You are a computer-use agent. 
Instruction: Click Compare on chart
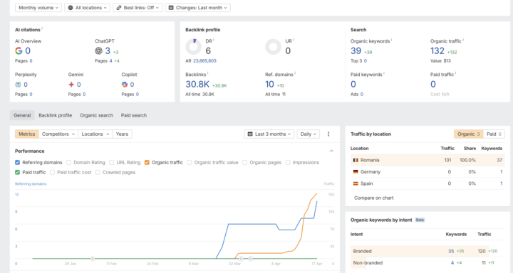pyautogui.click(x=373, y=198)
